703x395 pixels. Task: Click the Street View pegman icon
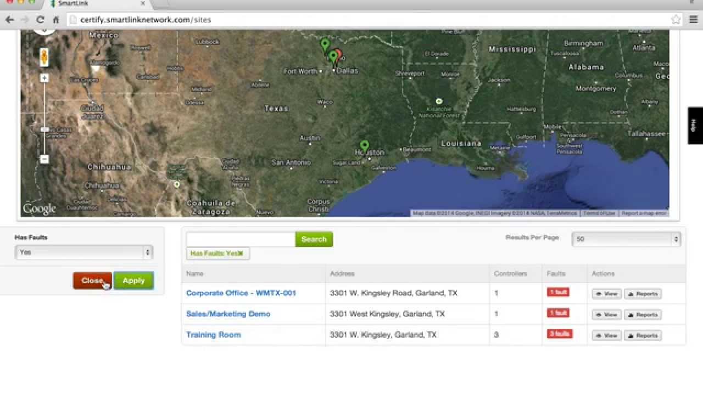[x=44, y=57]
